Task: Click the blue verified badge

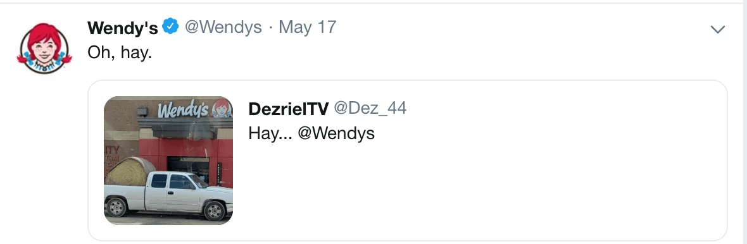Action: 170,27
